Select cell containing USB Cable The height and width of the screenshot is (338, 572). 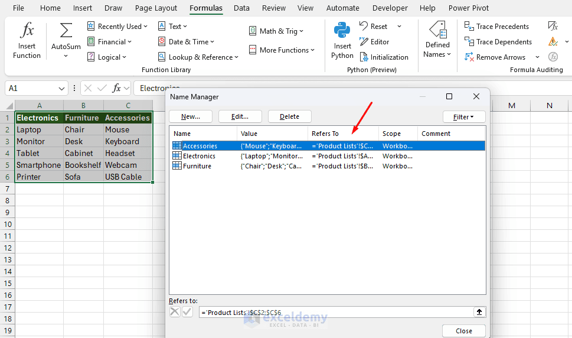click(128, 177)
